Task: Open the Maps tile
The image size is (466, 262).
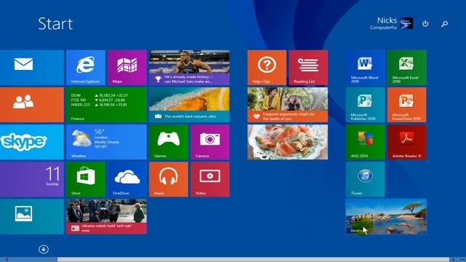Action: pyautogui.click(x=127, y=68)
